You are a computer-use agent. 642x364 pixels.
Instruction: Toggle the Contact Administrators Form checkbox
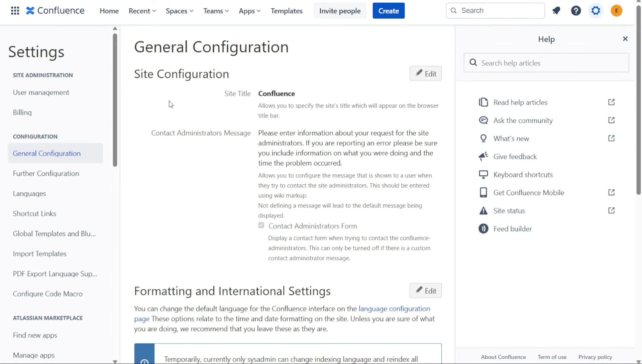coord(261,225)
